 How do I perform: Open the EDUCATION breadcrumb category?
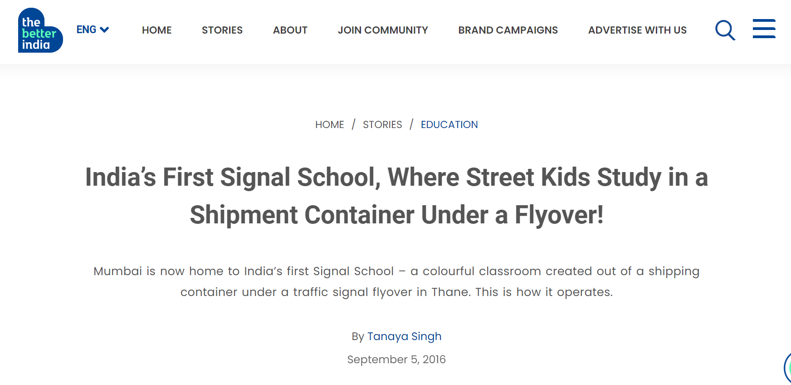[x=449, y=124]
